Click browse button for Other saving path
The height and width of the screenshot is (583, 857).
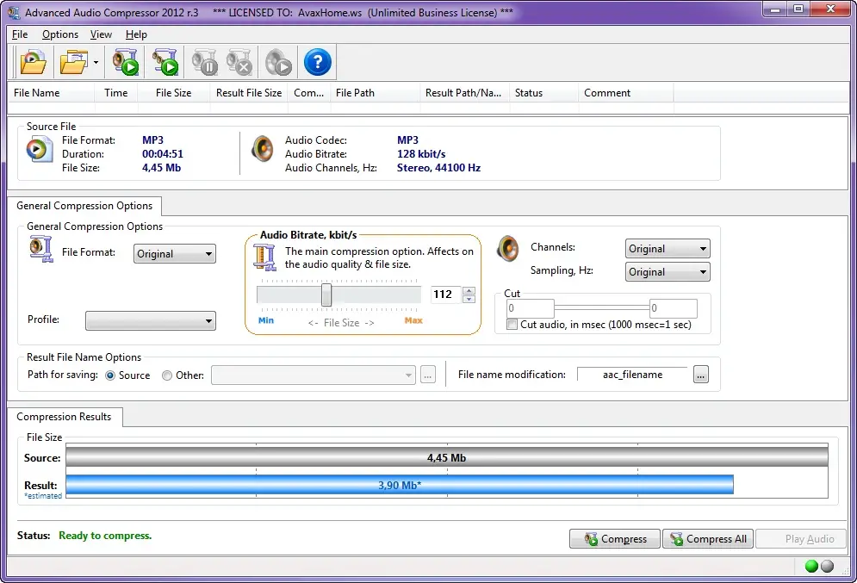(x=428, y=375)
